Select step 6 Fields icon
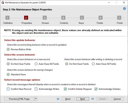Image resolution: width=128 pixels, height=103 pixels. (x=100, y=18)
